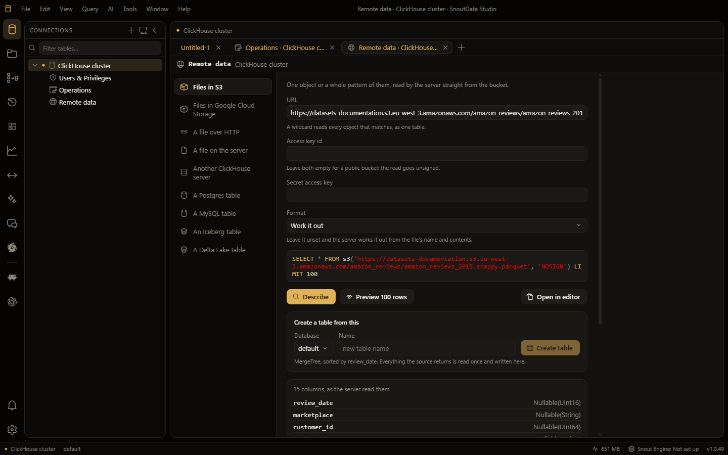Focus the Access key id field

(x=437, y=154)
